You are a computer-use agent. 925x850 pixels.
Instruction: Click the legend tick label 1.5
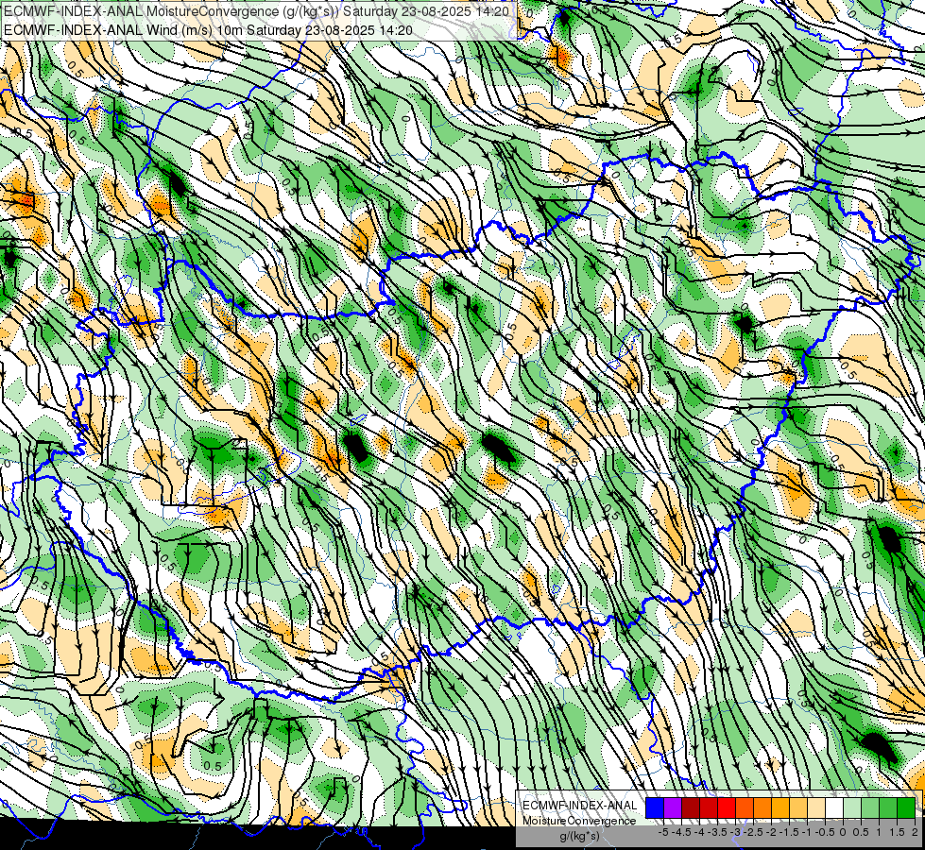[x=897, y=832]
